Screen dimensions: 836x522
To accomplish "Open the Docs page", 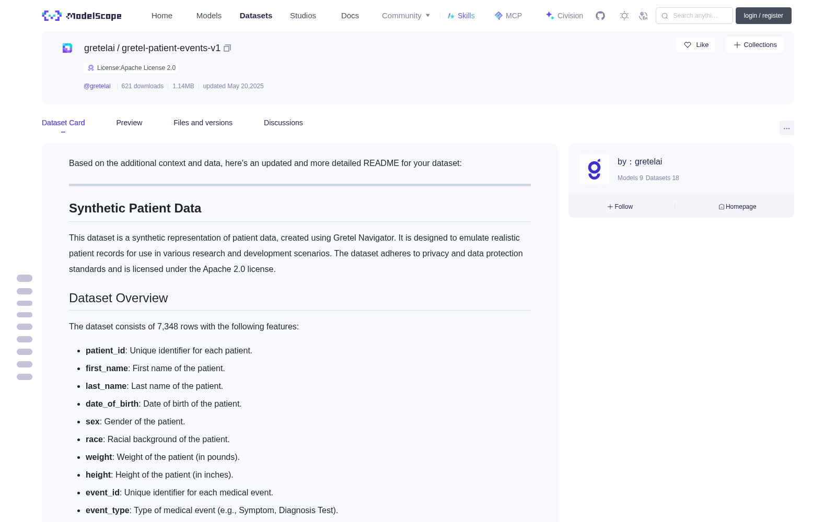I will tap(350, 16).
